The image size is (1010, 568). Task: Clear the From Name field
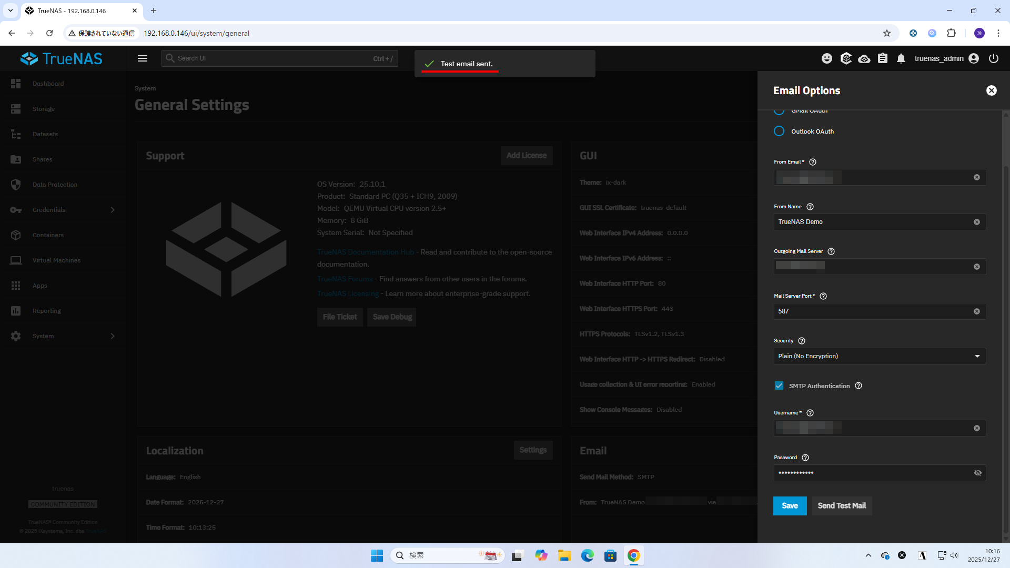(x=977, y=222)
